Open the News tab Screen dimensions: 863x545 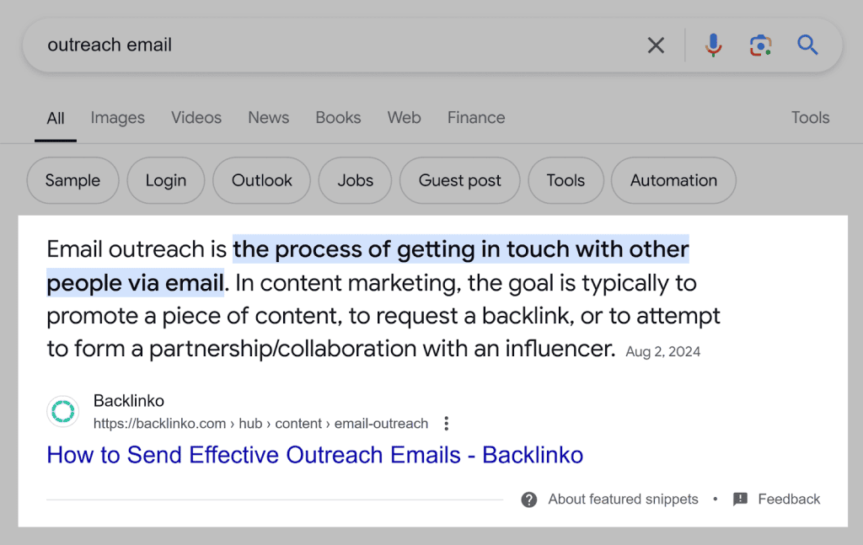pos(269,118)
